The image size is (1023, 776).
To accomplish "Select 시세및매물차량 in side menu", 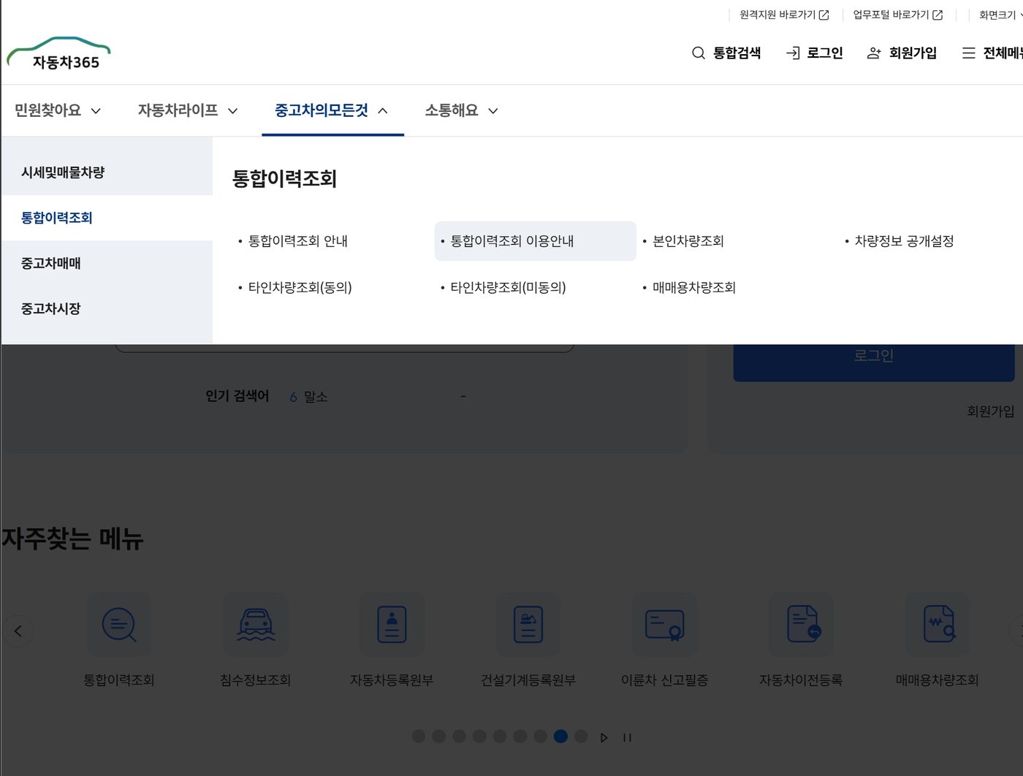I will 107,172.
